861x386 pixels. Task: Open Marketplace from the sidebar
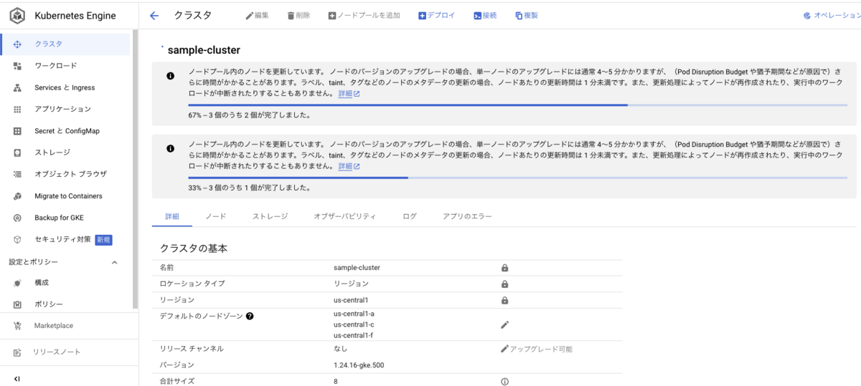(x=54, y=326)
